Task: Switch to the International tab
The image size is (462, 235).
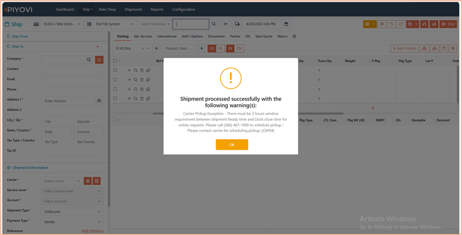Action: (167, 36)
